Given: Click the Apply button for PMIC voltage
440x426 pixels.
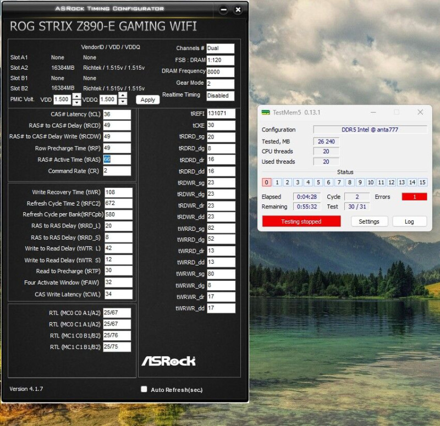Looking at the screenshot, I should [x=147, y=100].
